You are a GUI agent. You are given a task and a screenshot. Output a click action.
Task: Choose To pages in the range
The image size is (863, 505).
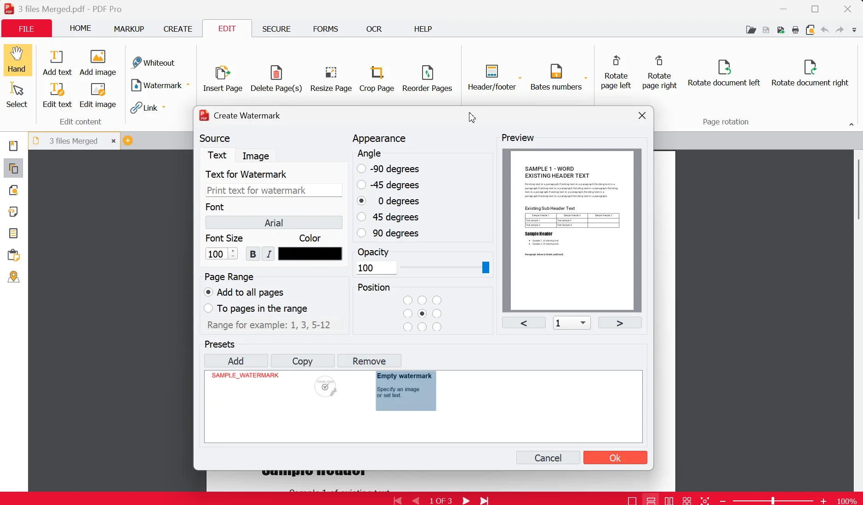pos(209,309)
